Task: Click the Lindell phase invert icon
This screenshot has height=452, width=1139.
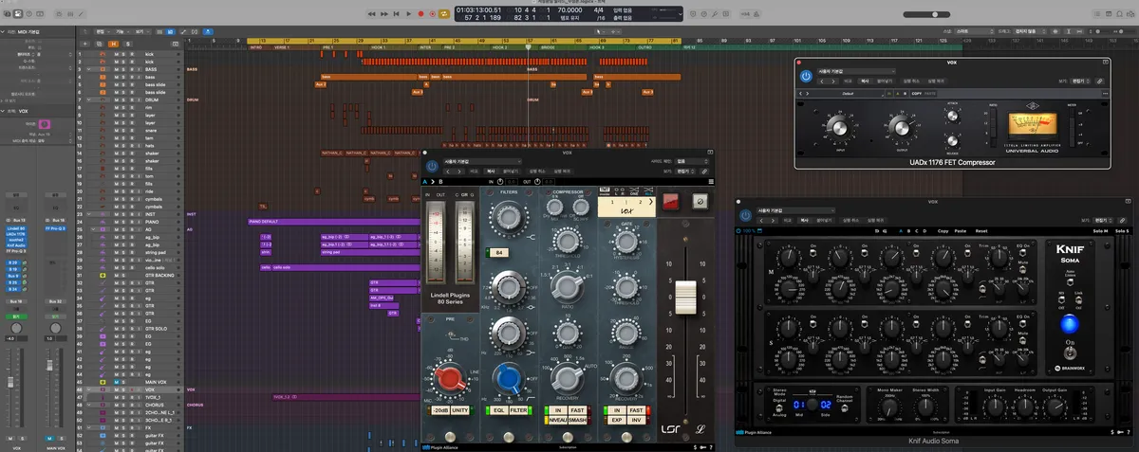Action: (x=700, y=201)
